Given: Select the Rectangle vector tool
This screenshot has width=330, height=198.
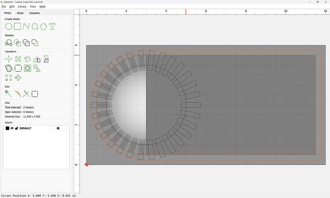Looking at the screenshot, I should [17, 26].
